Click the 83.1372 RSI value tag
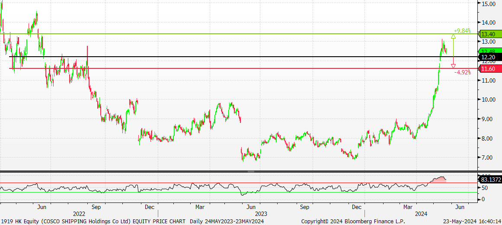This screenshot has height=225, width=502. pos(490,179)
